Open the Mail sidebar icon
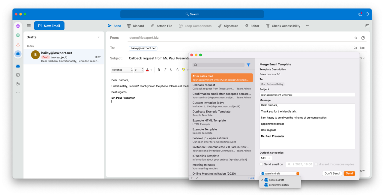 tap(18, 66)
